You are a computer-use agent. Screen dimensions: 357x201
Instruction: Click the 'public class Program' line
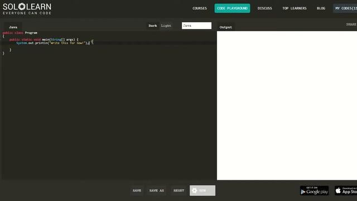tap(20, 33)
